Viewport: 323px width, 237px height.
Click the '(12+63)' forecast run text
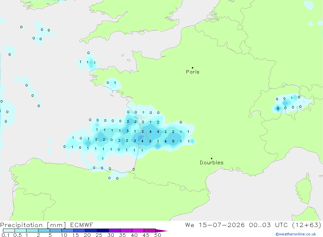click(307, 225)
